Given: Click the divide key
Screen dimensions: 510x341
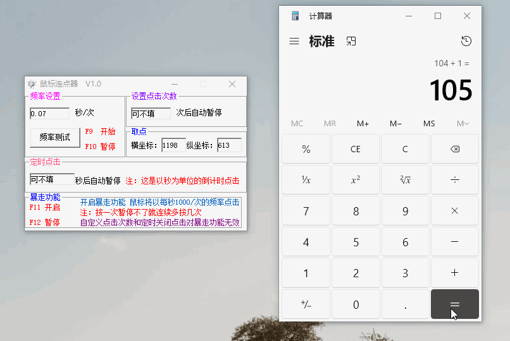Looking at the screenshot, I should tap(455, 180).
